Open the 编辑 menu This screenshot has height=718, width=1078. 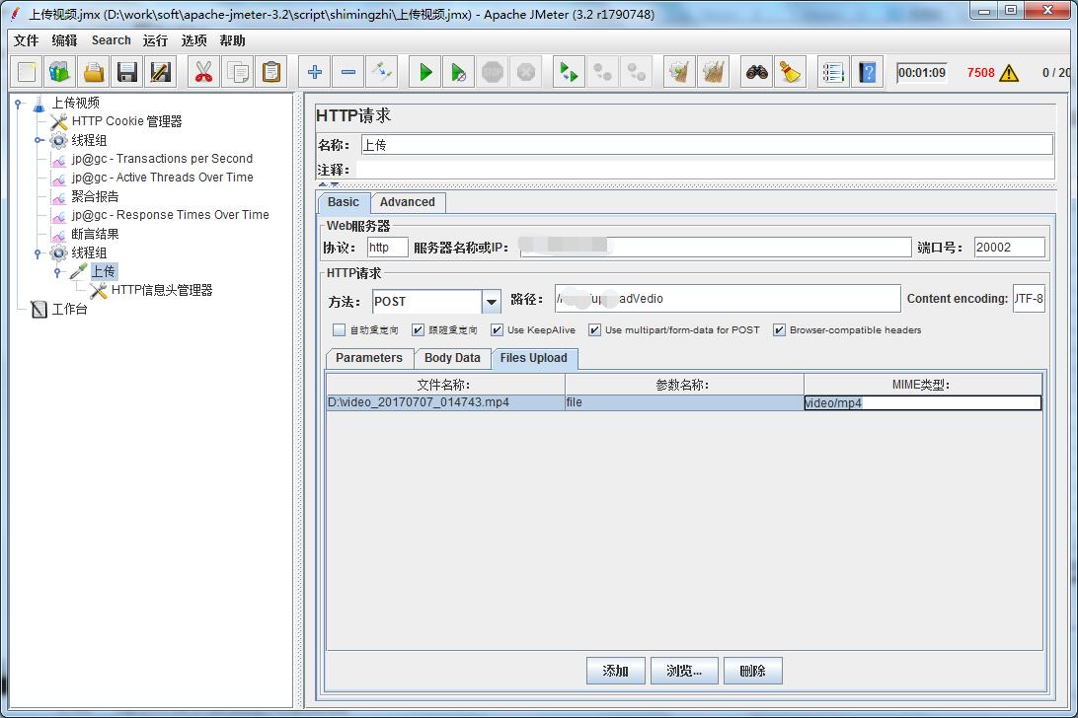(64, 40)
